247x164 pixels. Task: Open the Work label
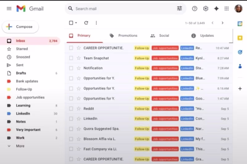pyautogui.click(x=30, y=138)
